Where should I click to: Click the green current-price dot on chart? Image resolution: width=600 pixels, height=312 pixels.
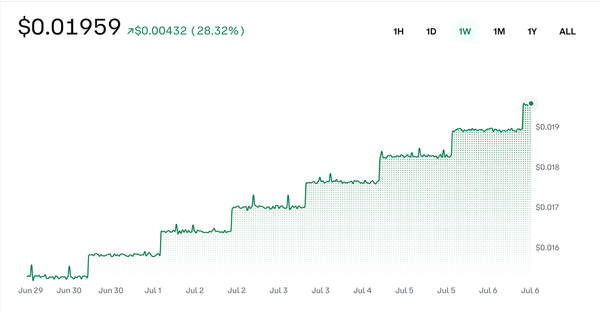[x=531, y=103]
